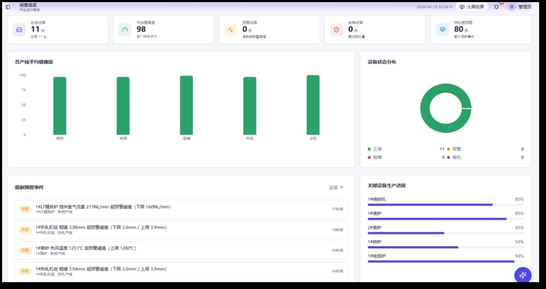Click the 1#电弧炉 progress bar

tap(446, 261)
